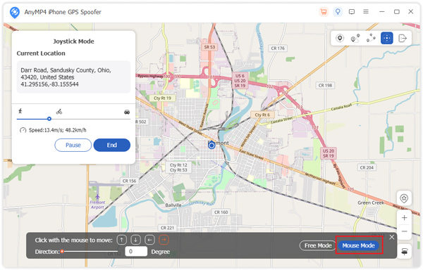Click the CR 204 road label
This screenshot has width=423, height=270.
367,167
